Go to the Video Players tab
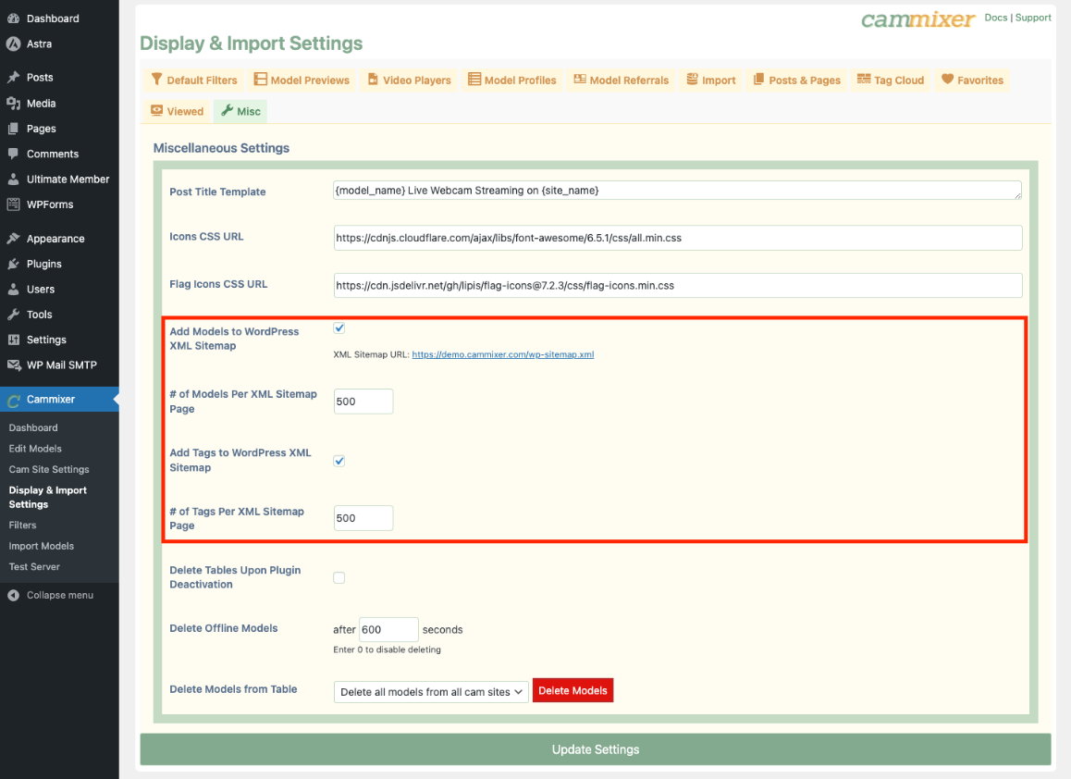The image size is (1071, 779). pyautogui.click(x=409, y=80)
